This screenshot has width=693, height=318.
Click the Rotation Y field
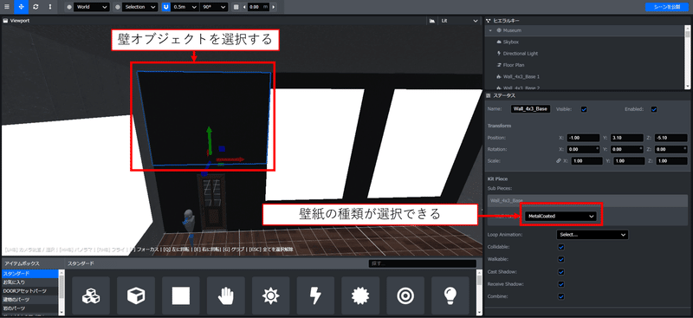[x=626, y=150]
